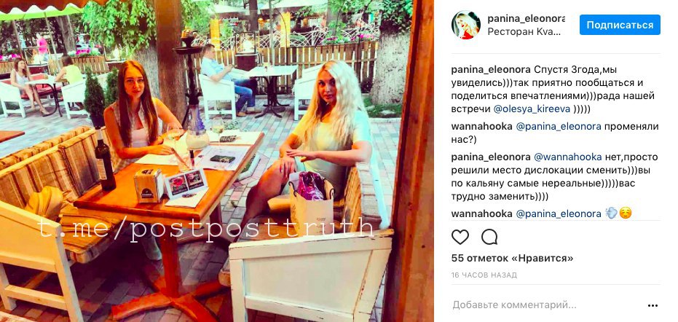
Task: Open the Ресторан Kva... location link
Action: (524, 31)
